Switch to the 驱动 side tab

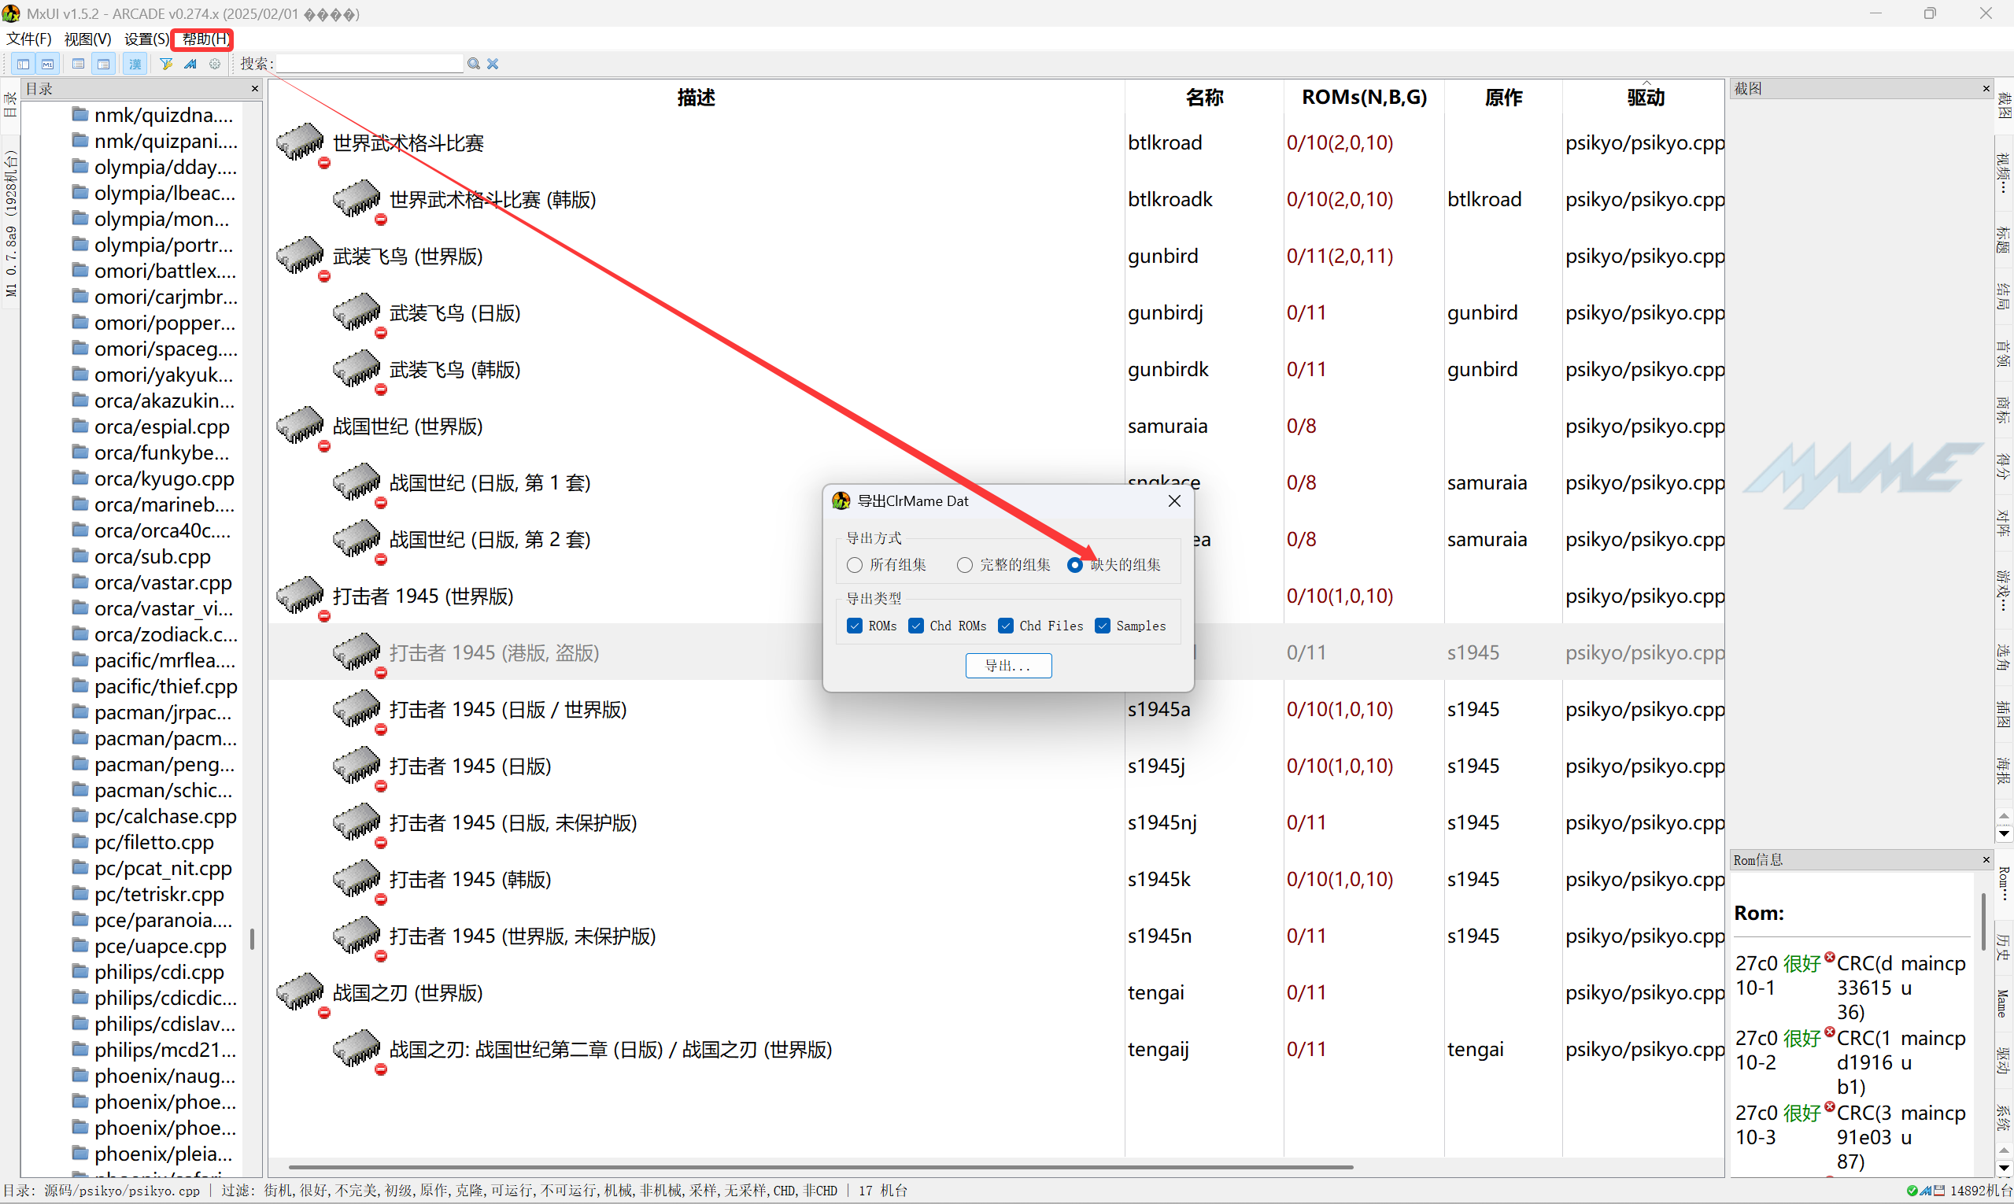2004,1061
